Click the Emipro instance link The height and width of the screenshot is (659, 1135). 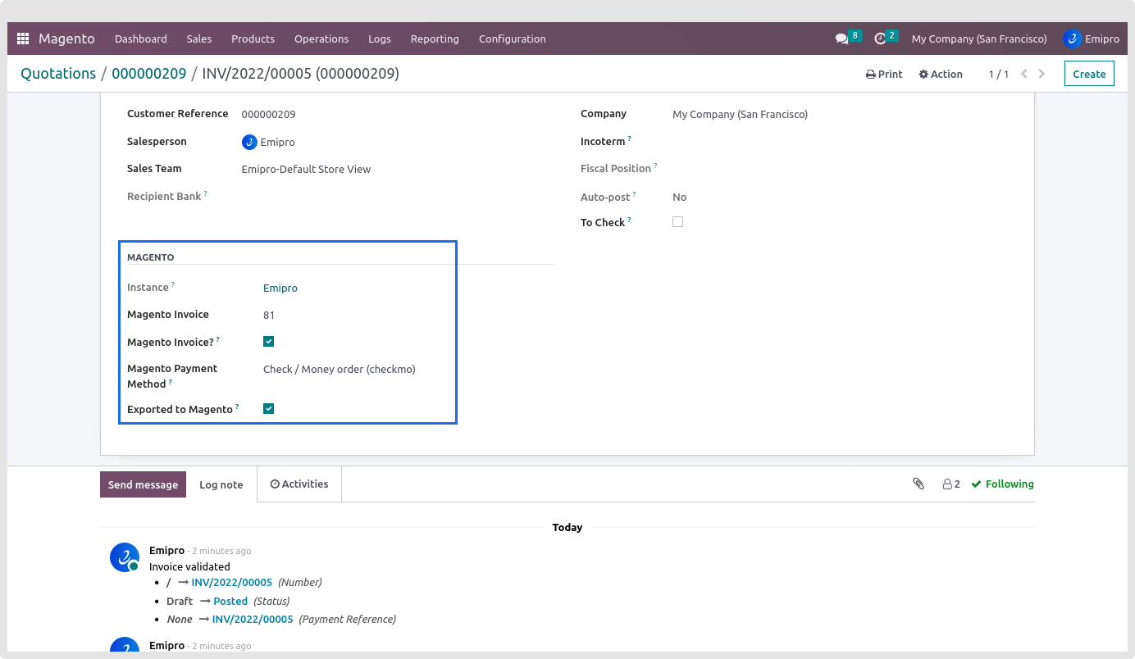[280, 288]
